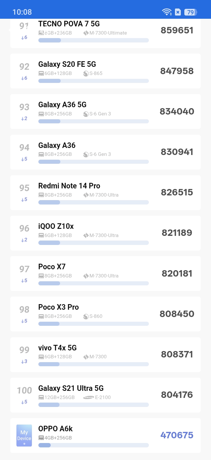Tap the MediaTek icon in vivo T4x 5G row
The image size is (211, 460).
pyautogui.click(x=86, y=357)
